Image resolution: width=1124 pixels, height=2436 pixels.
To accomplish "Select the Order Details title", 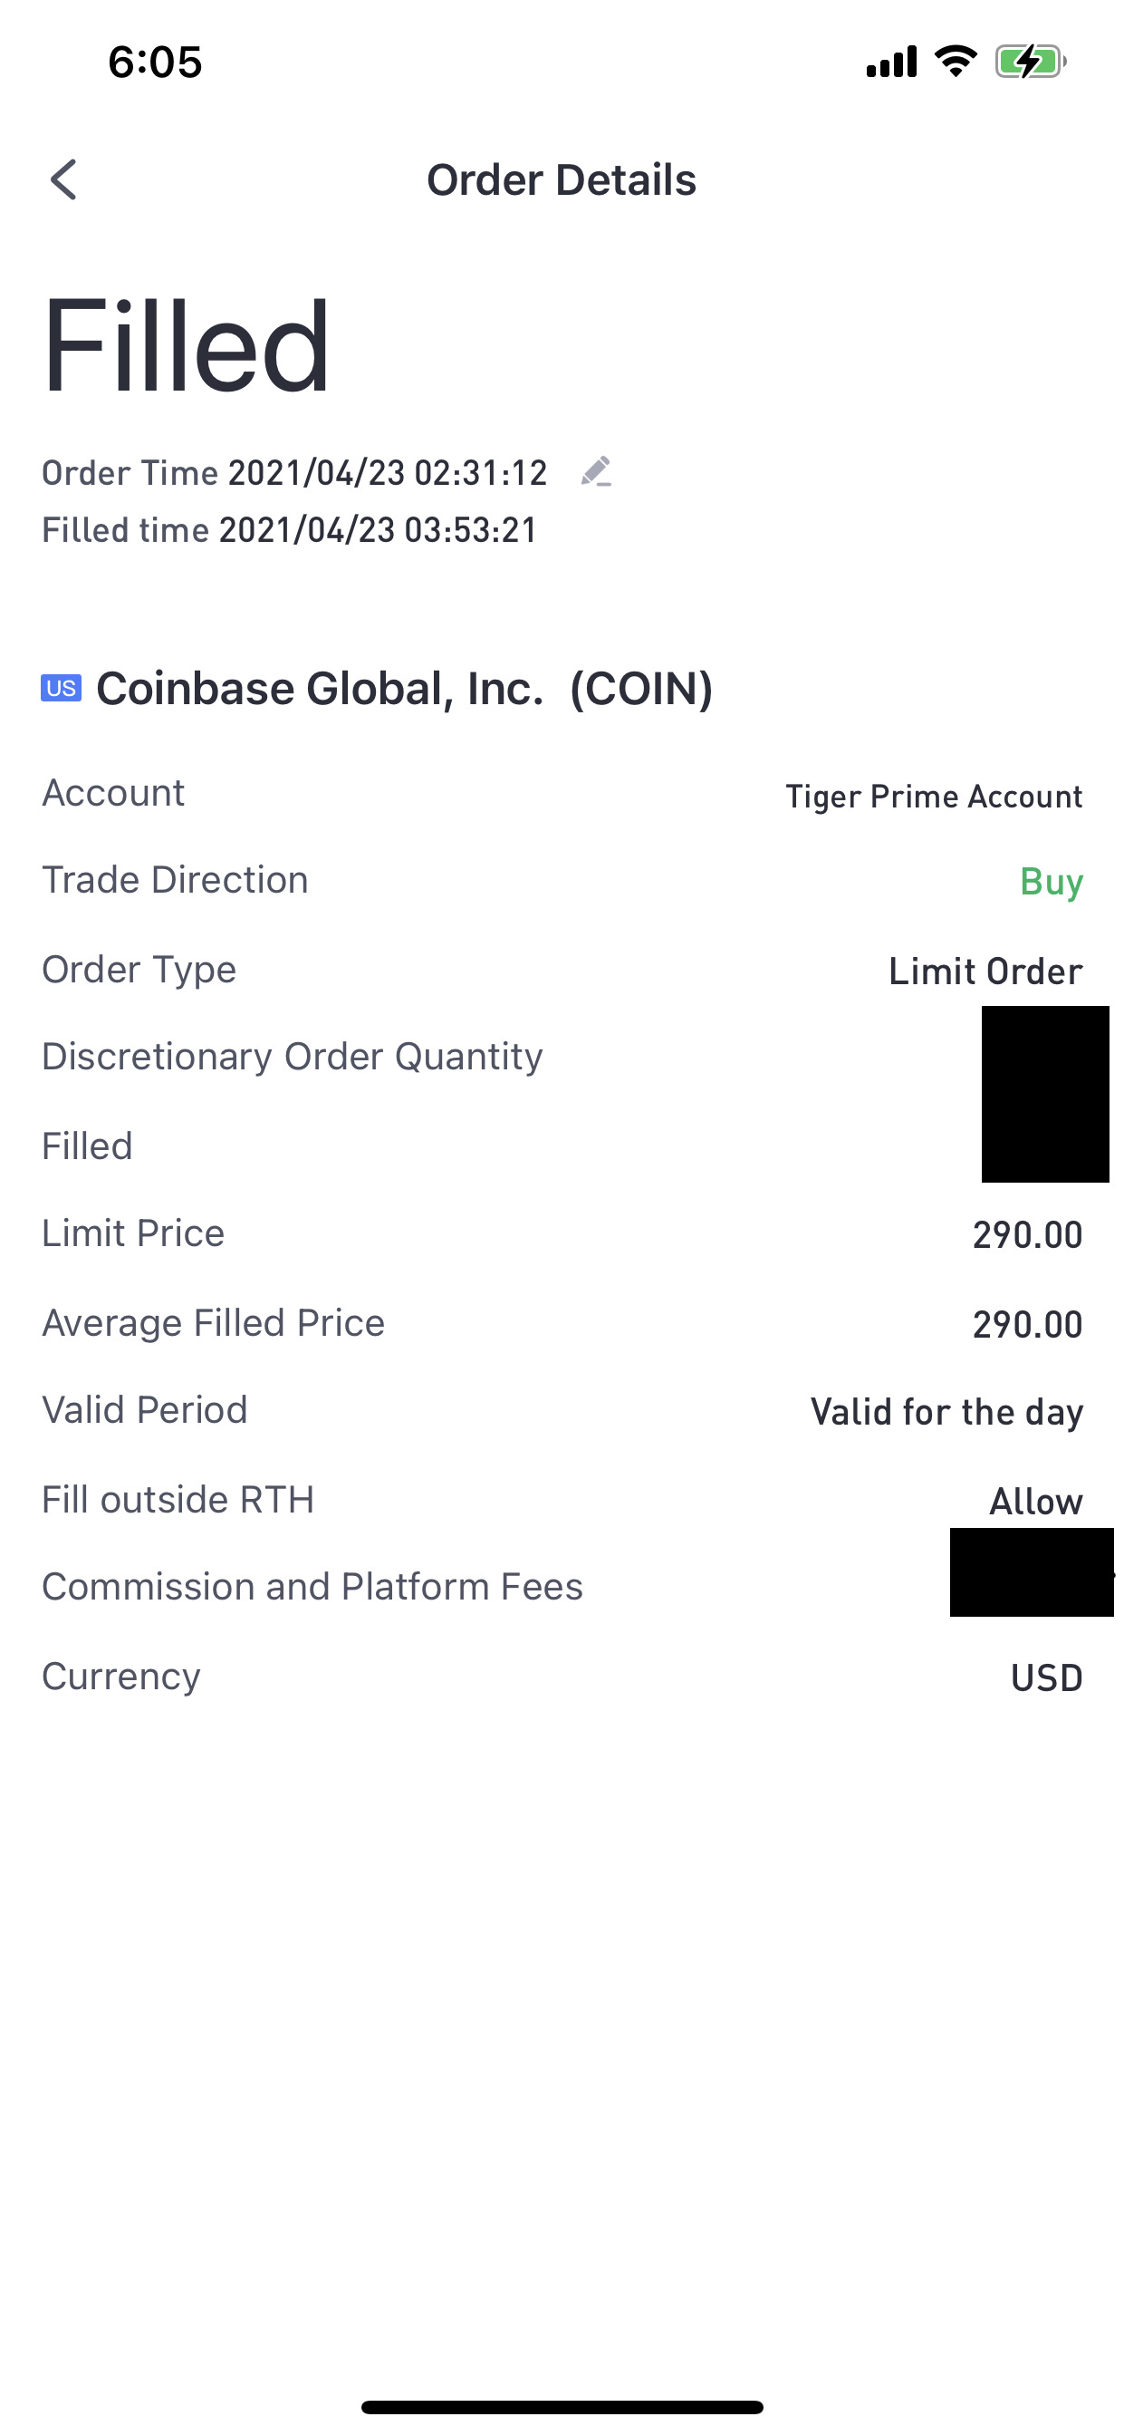I will click(x=562, y=179).
